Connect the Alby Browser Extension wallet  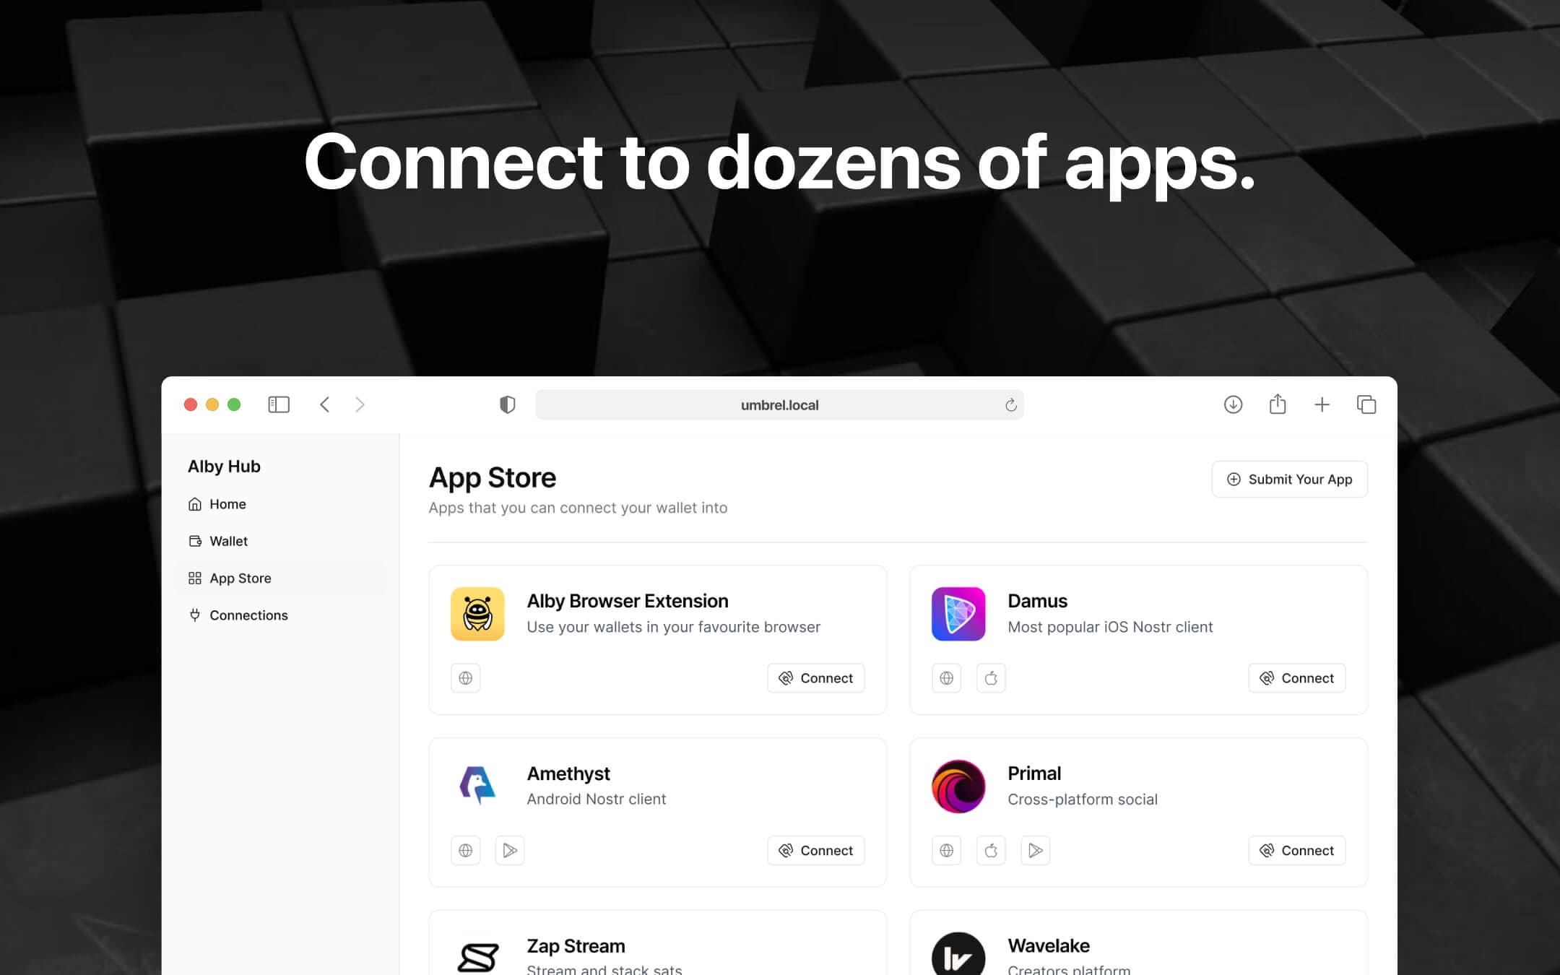tap(815, 677)
